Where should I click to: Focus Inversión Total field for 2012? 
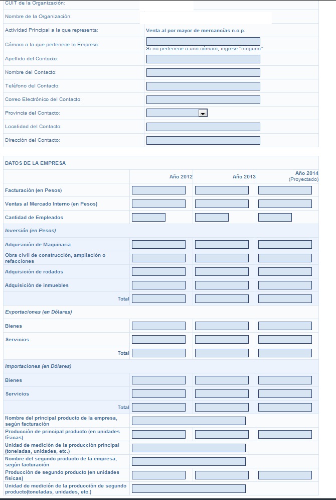coord(159,299)
